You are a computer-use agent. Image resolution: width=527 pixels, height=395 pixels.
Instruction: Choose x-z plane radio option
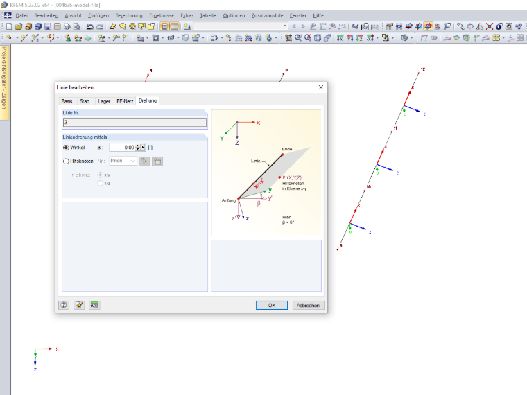pyautogui.click(x=100, y=184)
